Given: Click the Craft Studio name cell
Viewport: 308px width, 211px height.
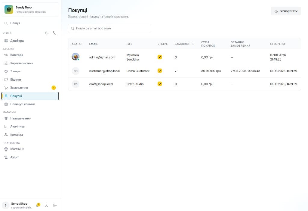Looking at the screenshot, I should point(135,84).
